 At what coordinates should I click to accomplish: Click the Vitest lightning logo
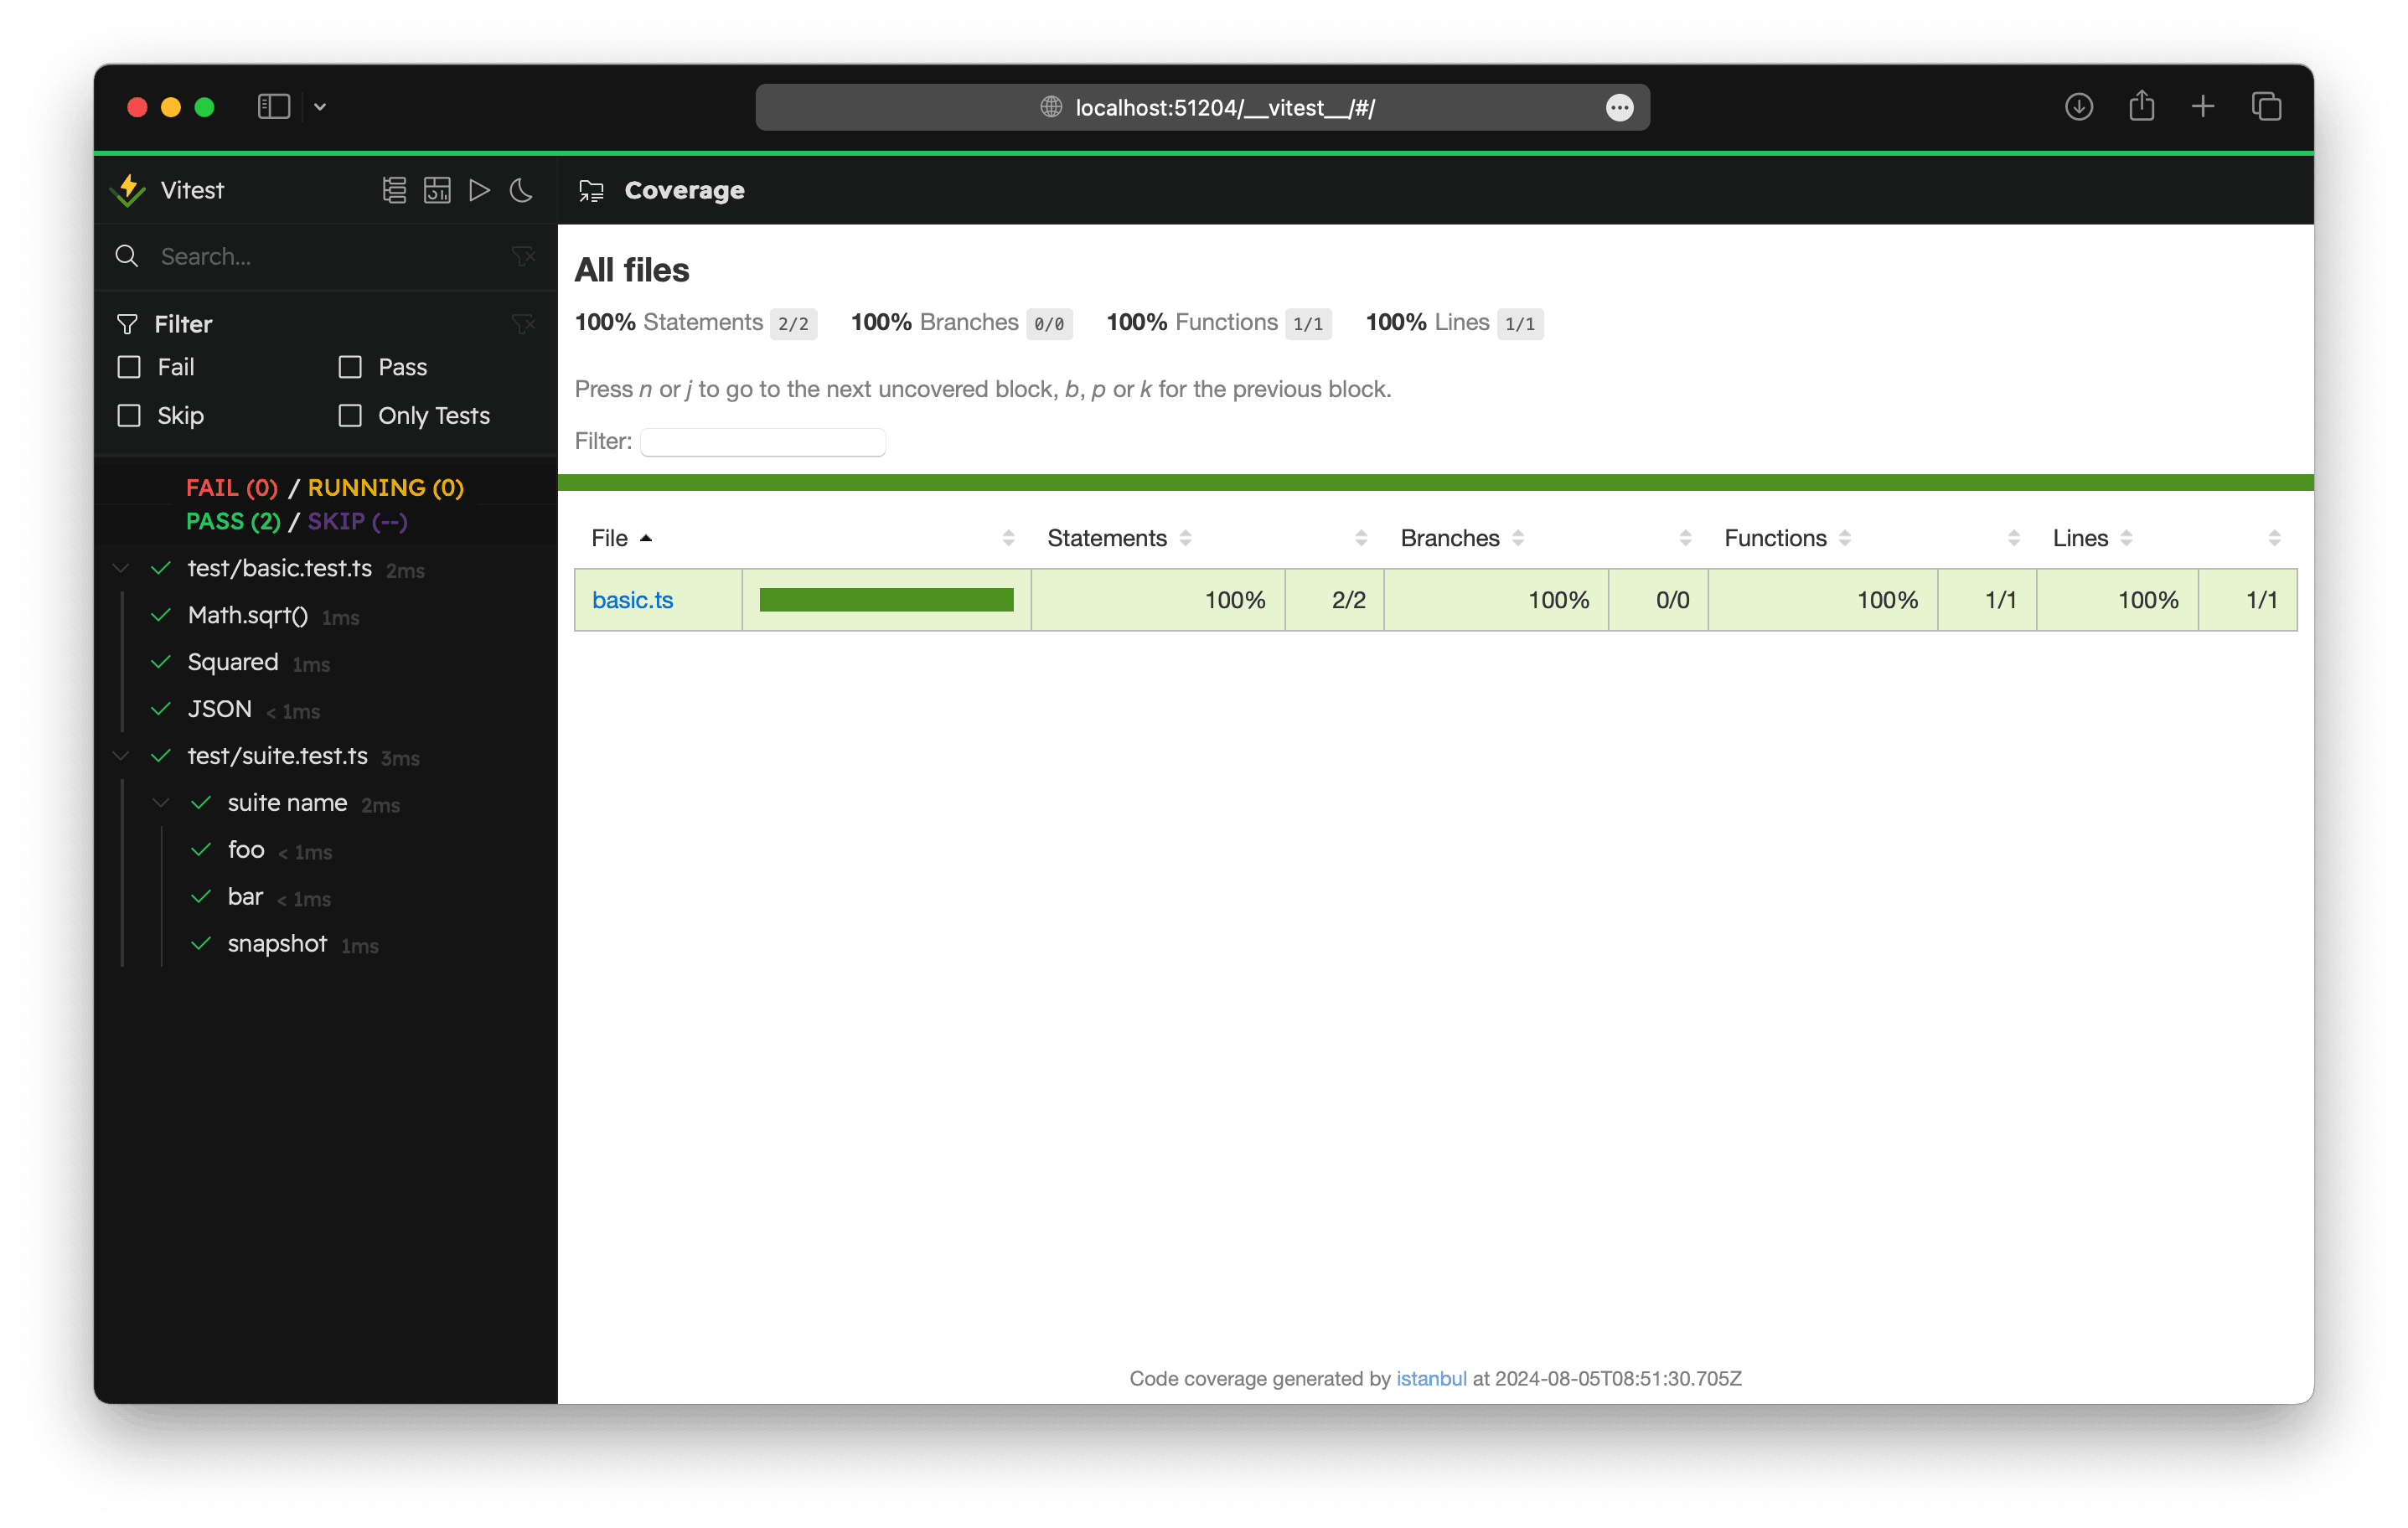128,190
